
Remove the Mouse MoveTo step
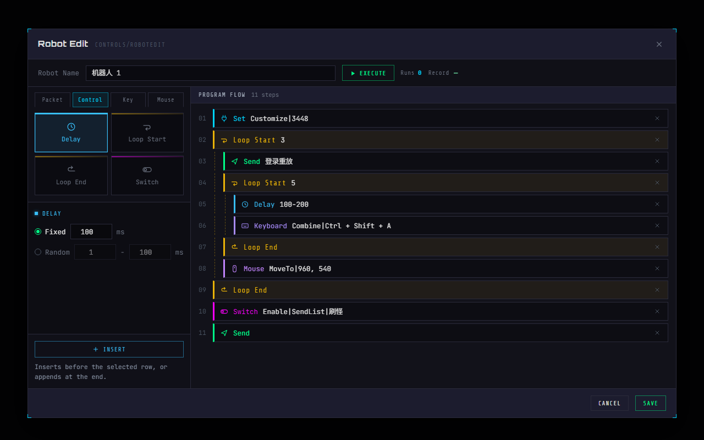(x=657, y=268)
